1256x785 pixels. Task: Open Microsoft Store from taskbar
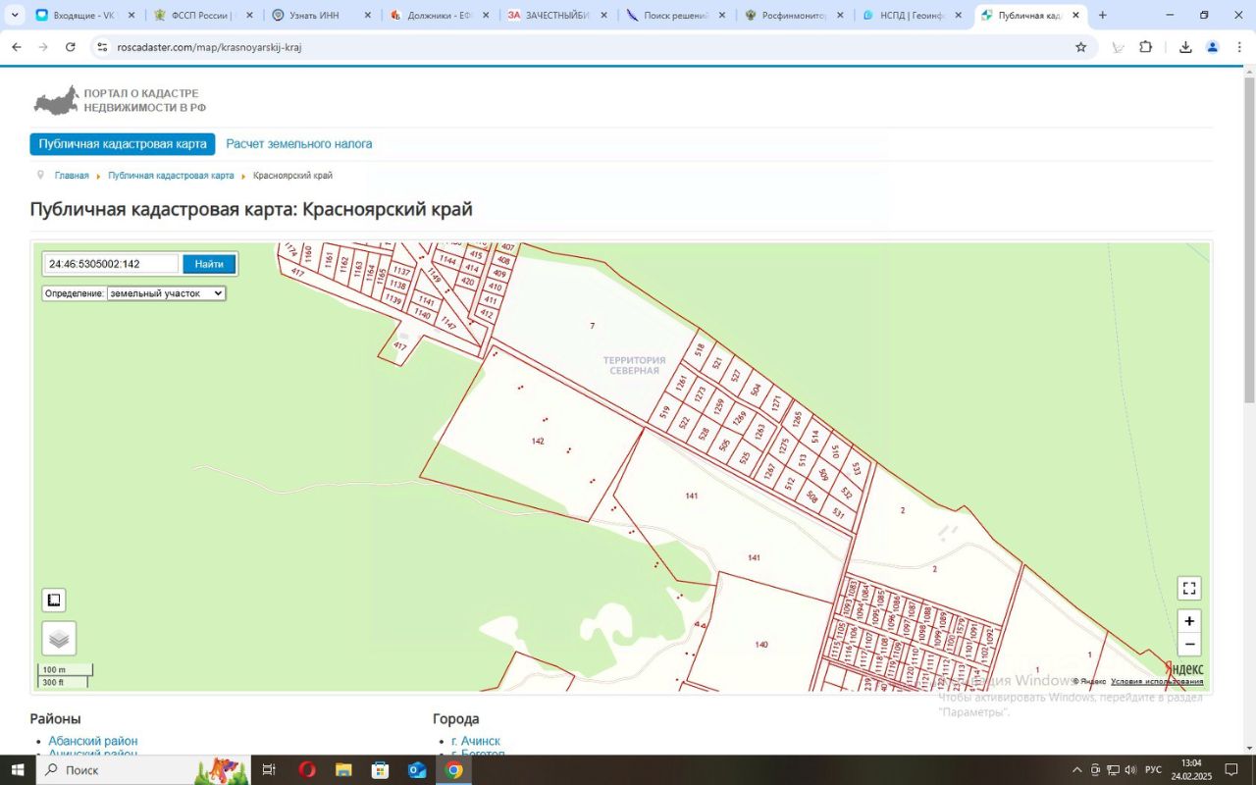click(380, 770)
